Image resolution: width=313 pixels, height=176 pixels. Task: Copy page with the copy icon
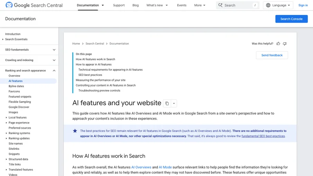tap(167, 103)
